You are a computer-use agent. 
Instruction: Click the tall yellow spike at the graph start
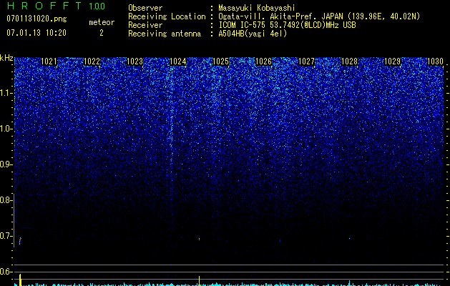click(x=20, y=280)
